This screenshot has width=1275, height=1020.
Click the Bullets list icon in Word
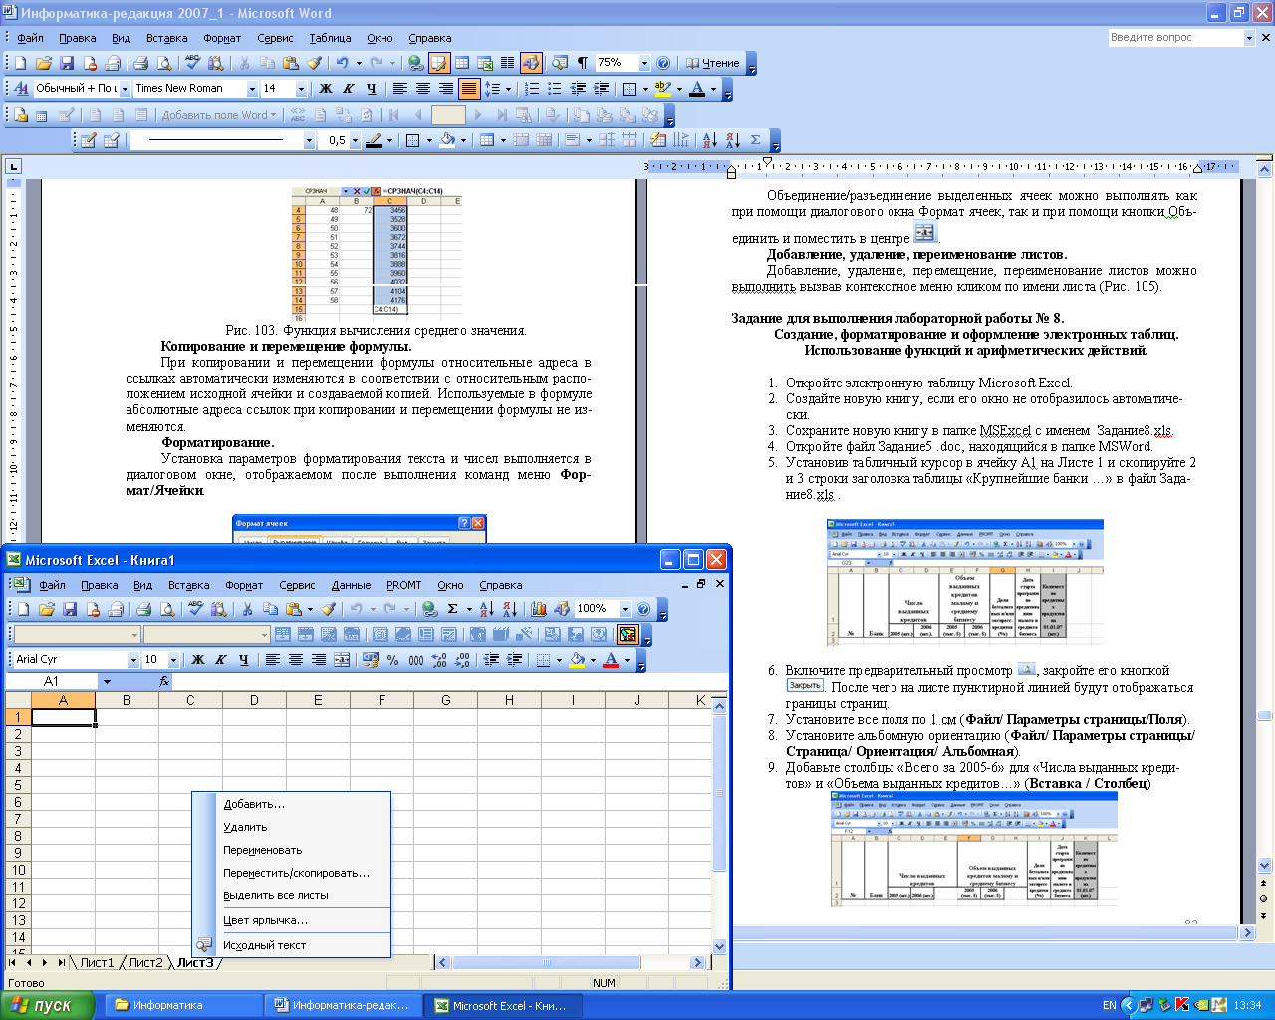coord(556,89)
